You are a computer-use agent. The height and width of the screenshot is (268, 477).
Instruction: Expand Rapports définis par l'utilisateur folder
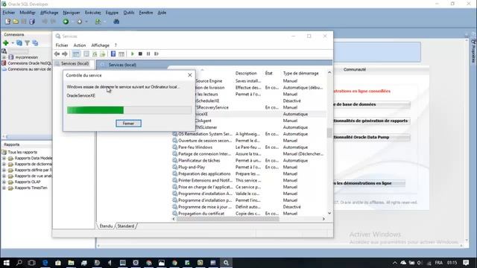pyautogui.click(x=4, y=170)
